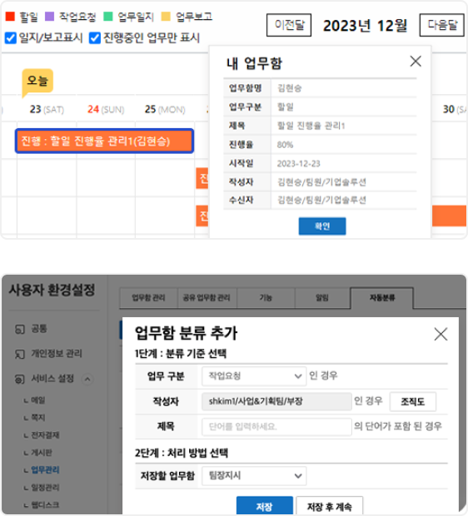Go to previous month with 이전달

coord(289,25)
